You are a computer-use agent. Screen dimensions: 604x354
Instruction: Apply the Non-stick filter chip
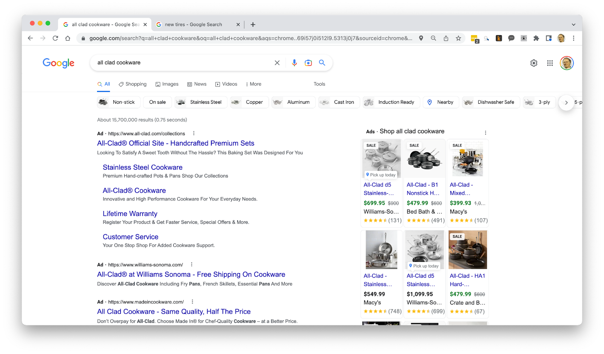click(119, 102)
